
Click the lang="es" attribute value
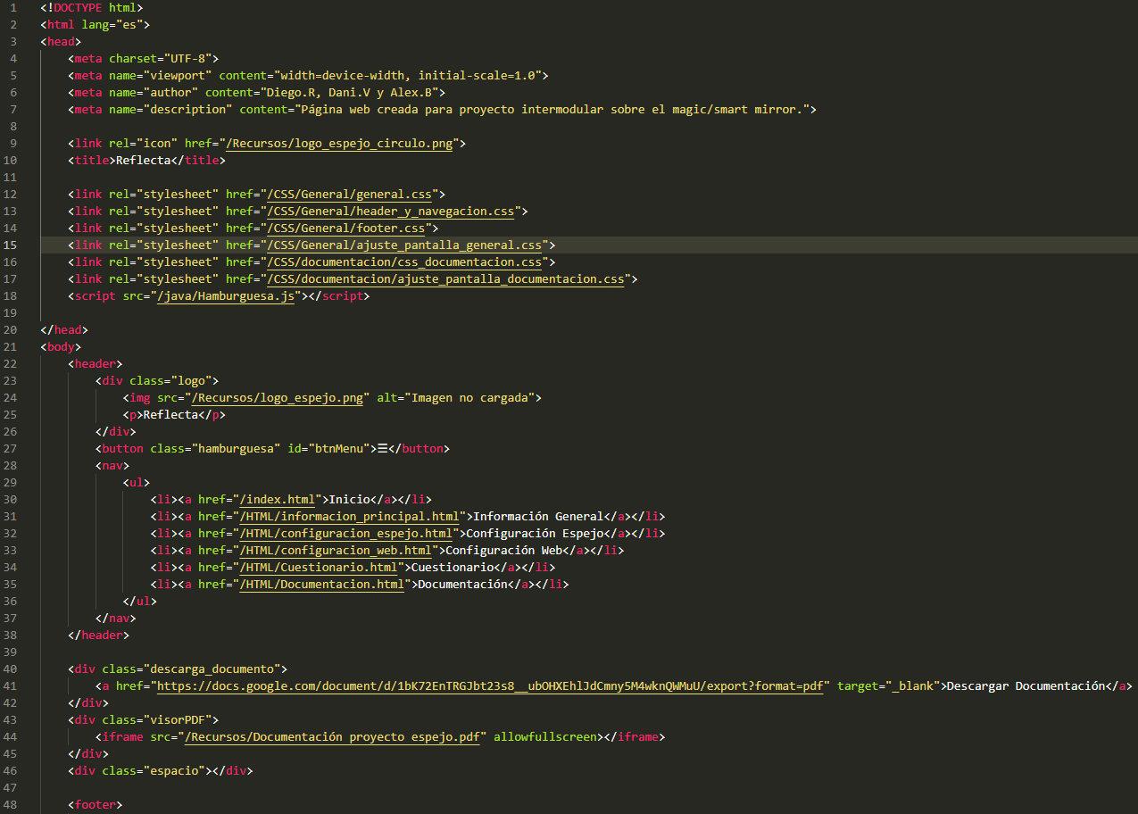pyautogui.click(x=130, y=24)
